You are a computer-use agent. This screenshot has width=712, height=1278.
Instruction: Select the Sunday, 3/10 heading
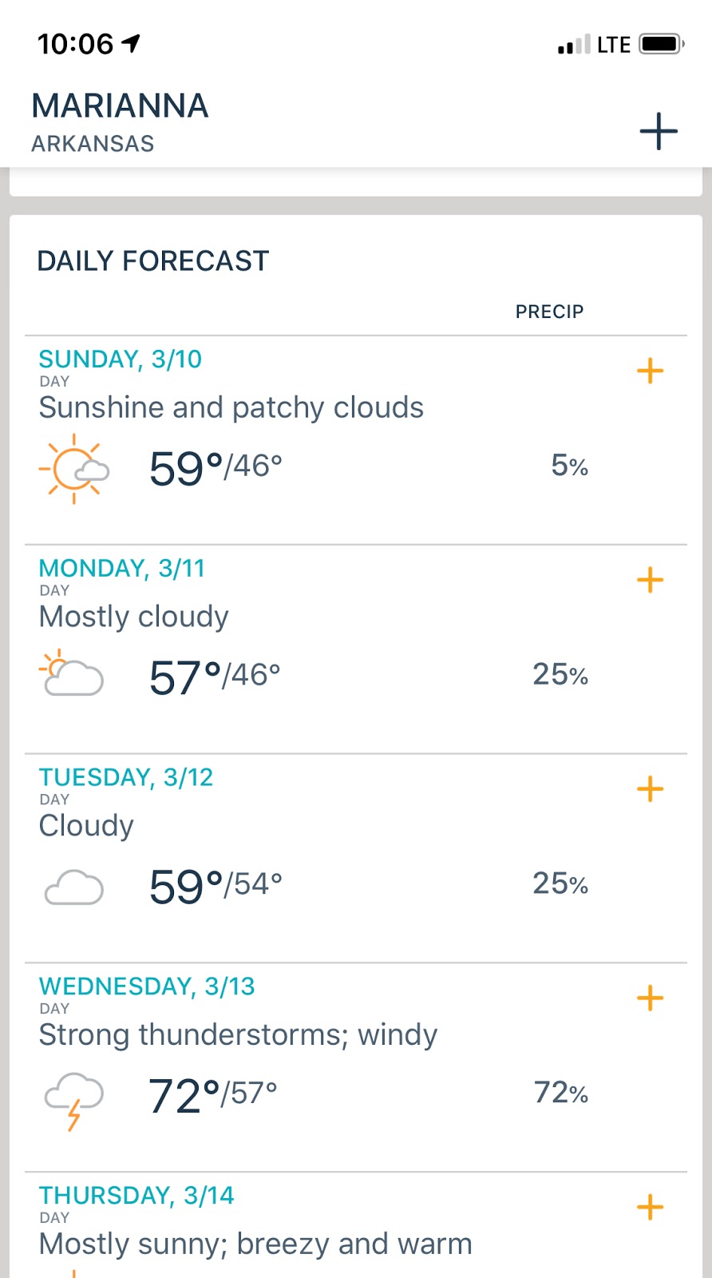point(121,359)
